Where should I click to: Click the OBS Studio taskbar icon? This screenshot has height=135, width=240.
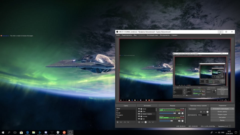click(70, 132)
